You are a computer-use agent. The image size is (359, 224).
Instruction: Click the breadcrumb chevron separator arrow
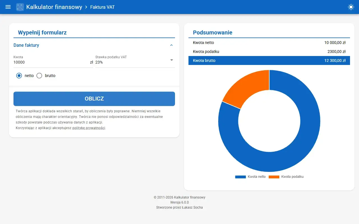(x=86, y=7)
